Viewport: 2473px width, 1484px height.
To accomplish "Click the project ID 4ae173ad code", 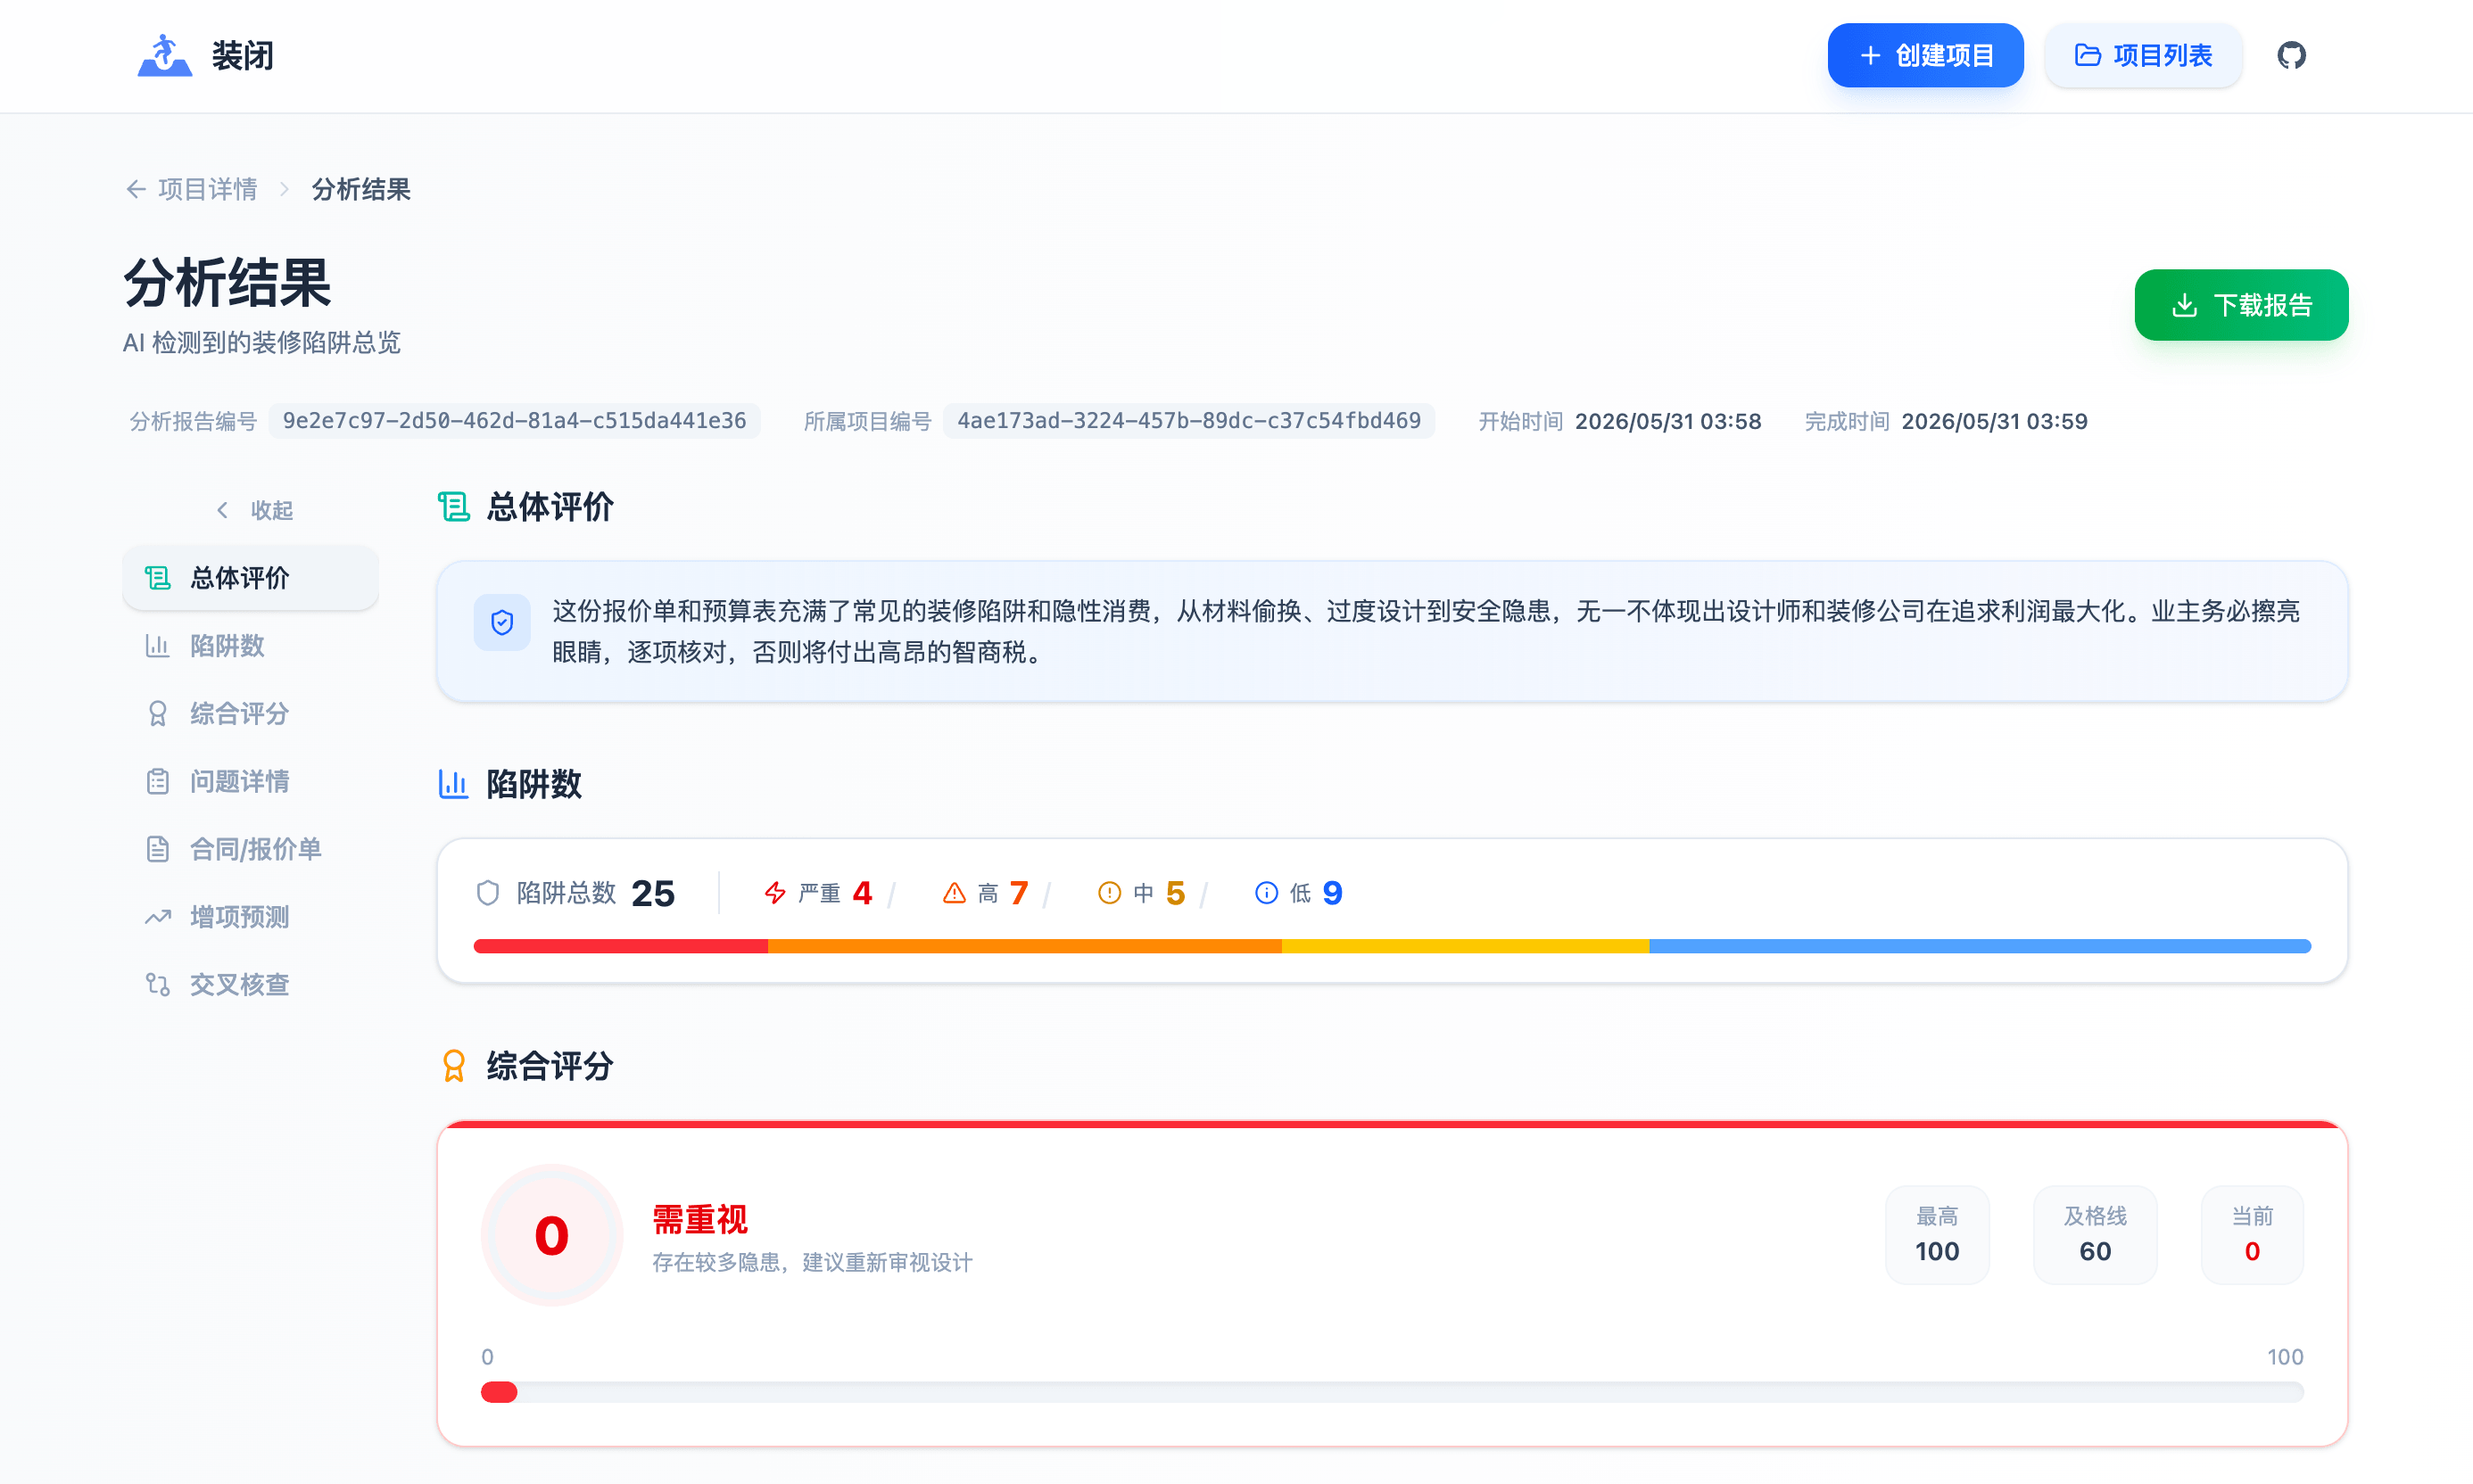I will click(x=1188, y=421).
